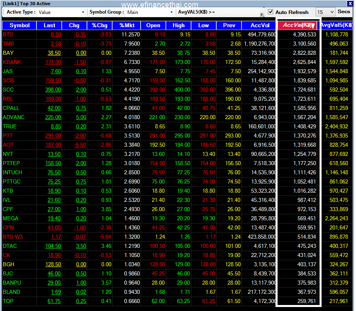Click TMB AccVol value 1,190,276,700
Screen dimensions: 356x311
(x=260, y=44)
